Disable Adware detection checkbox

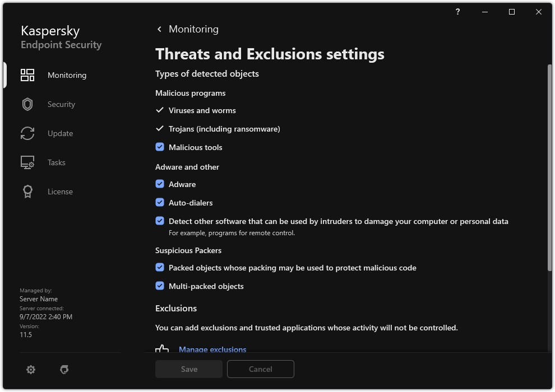[160, 184]
